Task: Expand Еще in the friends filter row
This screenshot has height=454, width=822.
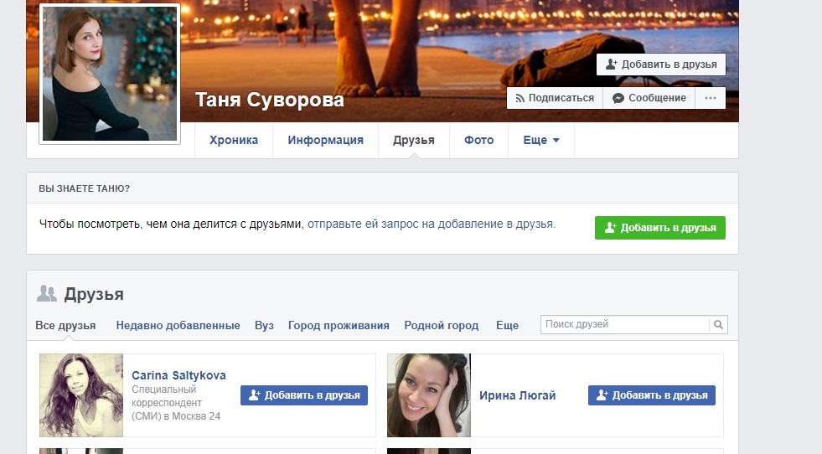Action: 507,326
